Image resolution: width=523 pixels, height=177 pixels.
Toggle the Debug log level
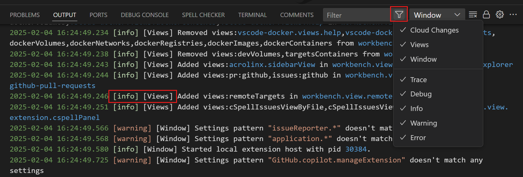pos(421,94)
